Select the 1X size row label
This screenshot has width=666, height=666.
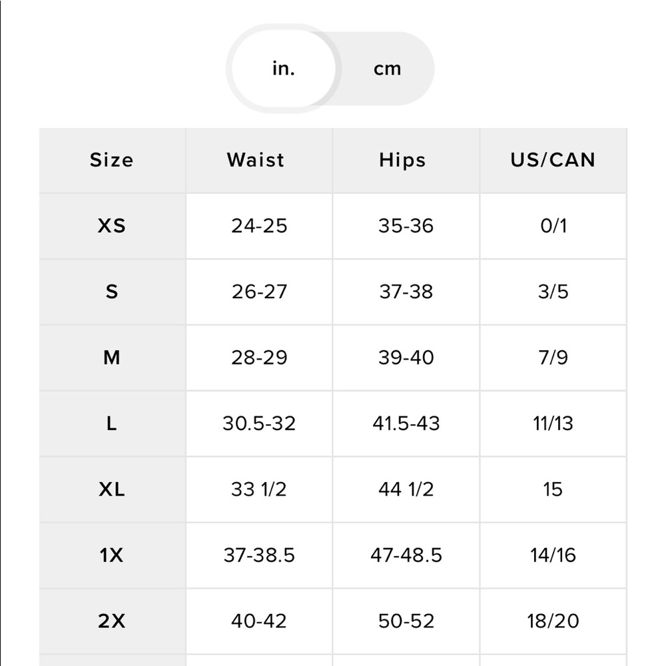click(x=112, y=555)
